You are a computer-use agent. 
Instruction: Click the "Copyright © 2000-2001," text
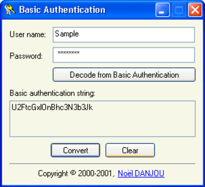(x=77, y=173)
